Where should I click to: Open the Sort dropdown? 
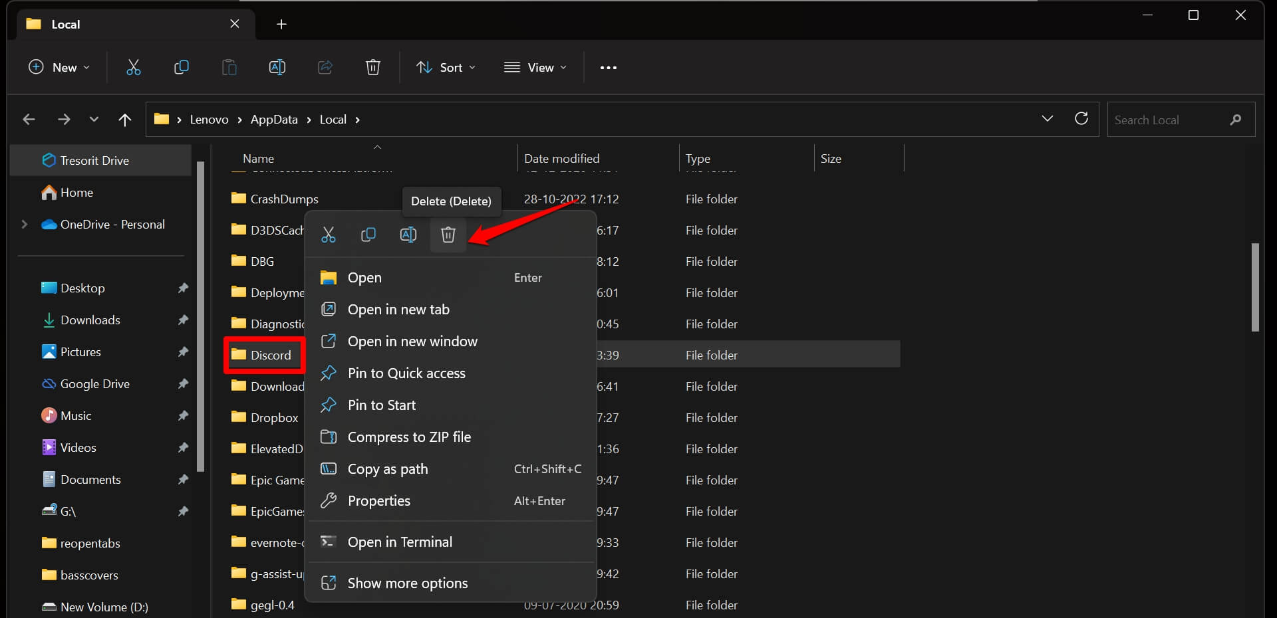pos(446,68)
